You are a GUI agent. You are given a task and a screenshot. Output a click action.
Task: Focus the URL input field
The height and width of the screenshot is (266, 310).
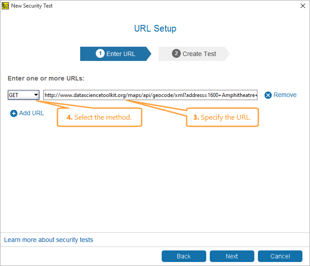(x=150, y=95)
